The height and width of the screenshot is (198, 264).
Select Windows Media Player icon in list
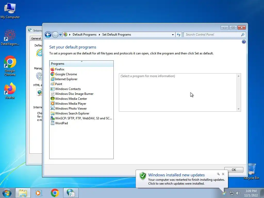53,103
